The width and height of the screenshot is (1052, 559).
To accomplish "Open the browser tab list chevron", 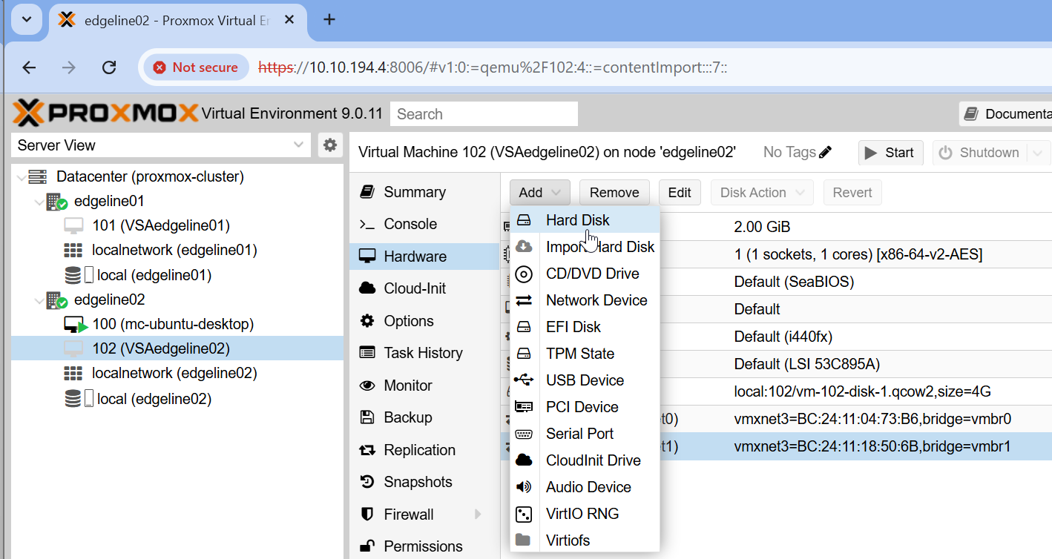I will (x=27, y=19).
